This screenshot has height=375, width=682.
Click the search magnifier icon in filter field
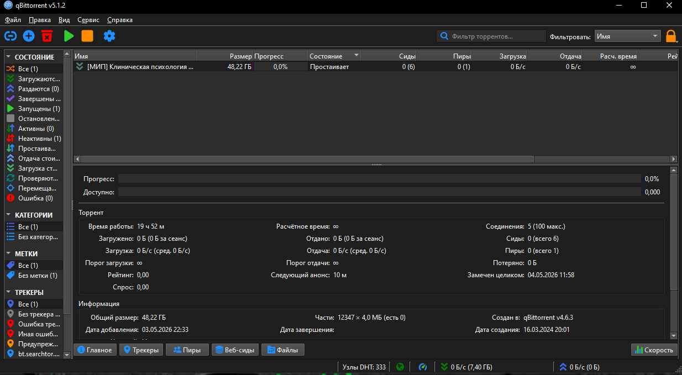click(x=444, y=36)
